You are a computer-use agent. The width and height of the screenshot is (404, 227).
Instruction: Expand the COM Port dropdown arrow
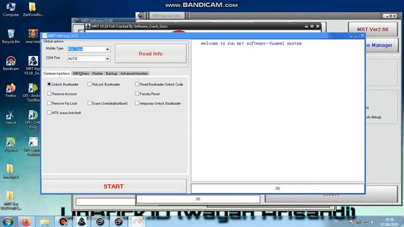click(107, 59)
